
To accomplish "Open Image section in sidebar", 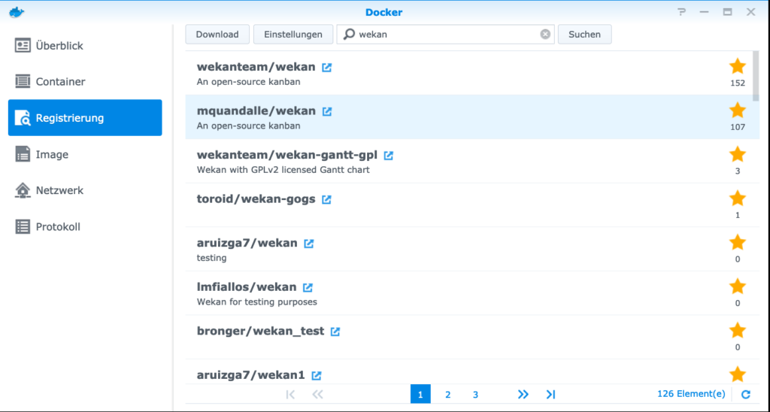I will point(85,154).
